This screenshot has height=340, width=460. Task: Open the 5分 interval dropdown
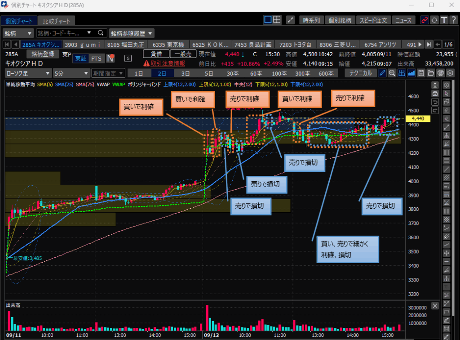71,73
